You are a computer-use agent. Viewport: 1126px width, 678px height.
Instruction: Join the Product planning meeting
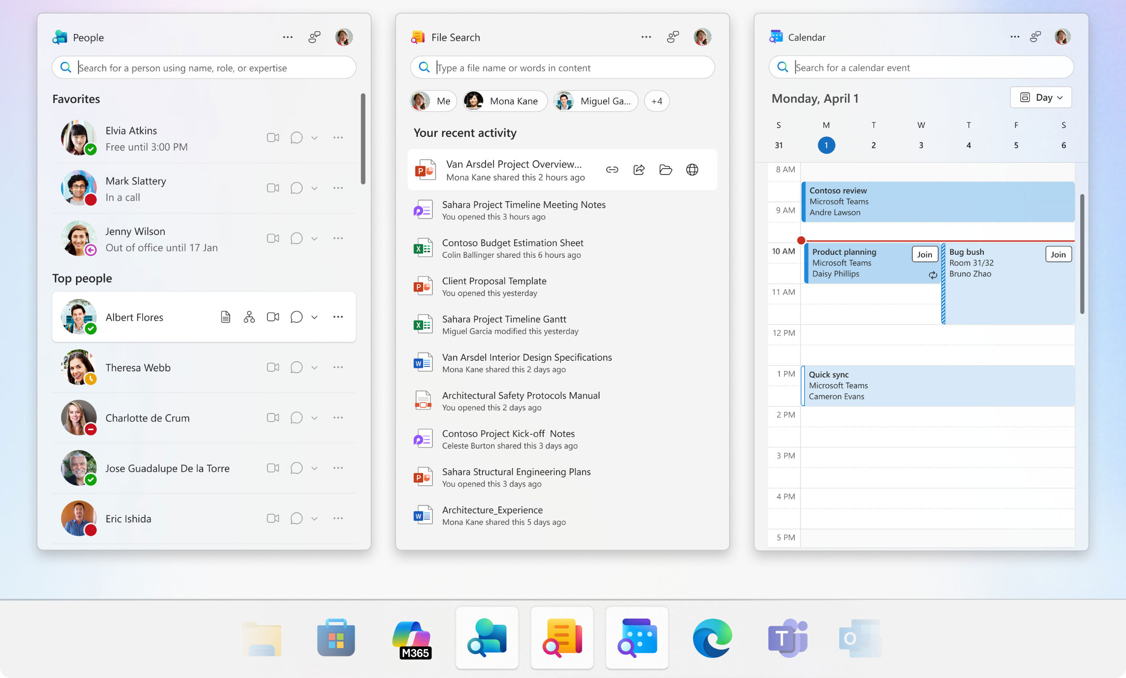coord(924,254)
